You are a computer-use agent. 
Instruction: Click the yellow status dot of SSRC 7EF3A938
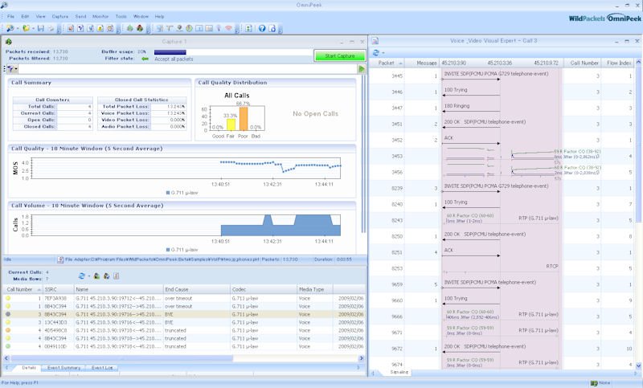coord(8,298)
